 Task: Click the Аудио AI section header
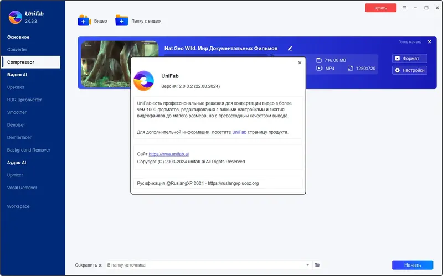click(17, 163)
